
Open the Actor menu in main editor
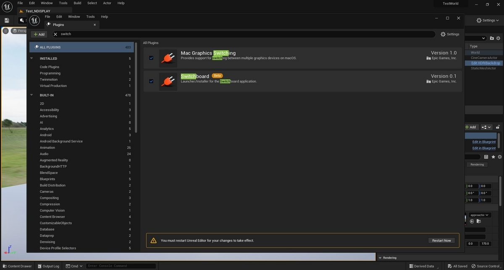pyautogui.click(x=107, y=3)
